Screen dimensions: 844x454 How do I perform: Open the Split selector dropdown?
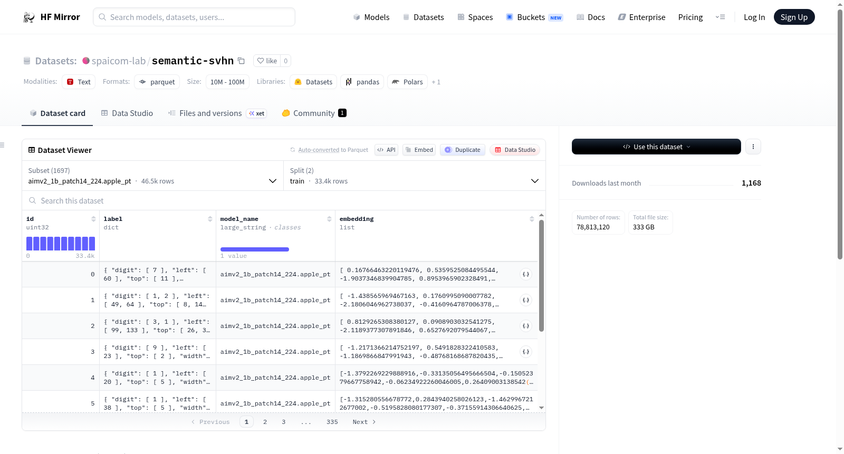[414, 176]
